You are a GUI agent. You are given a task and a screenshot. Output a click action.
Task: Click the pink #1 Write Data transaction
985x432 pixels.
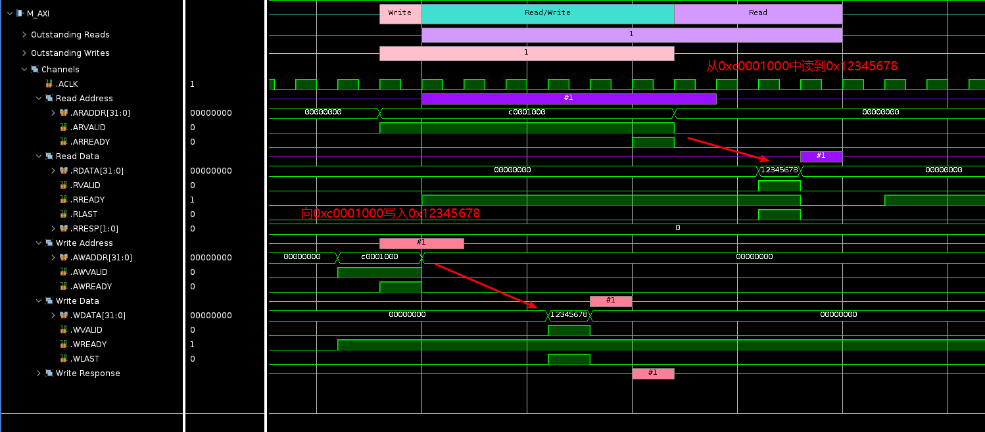611,301
